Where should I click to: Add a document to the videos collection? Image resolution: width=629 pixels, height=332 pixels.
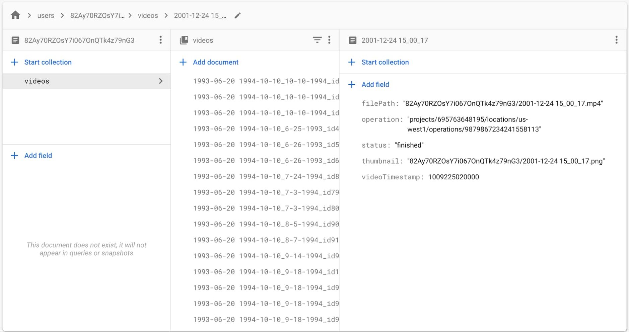(x=209, y=62)
